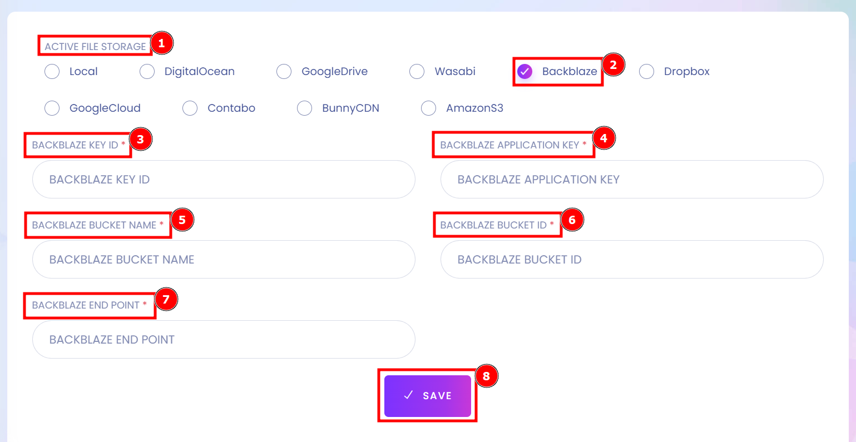This screenshot has height=442, width=856.
Task: Select Dropbox as file storage
Action: pos(647,72)
